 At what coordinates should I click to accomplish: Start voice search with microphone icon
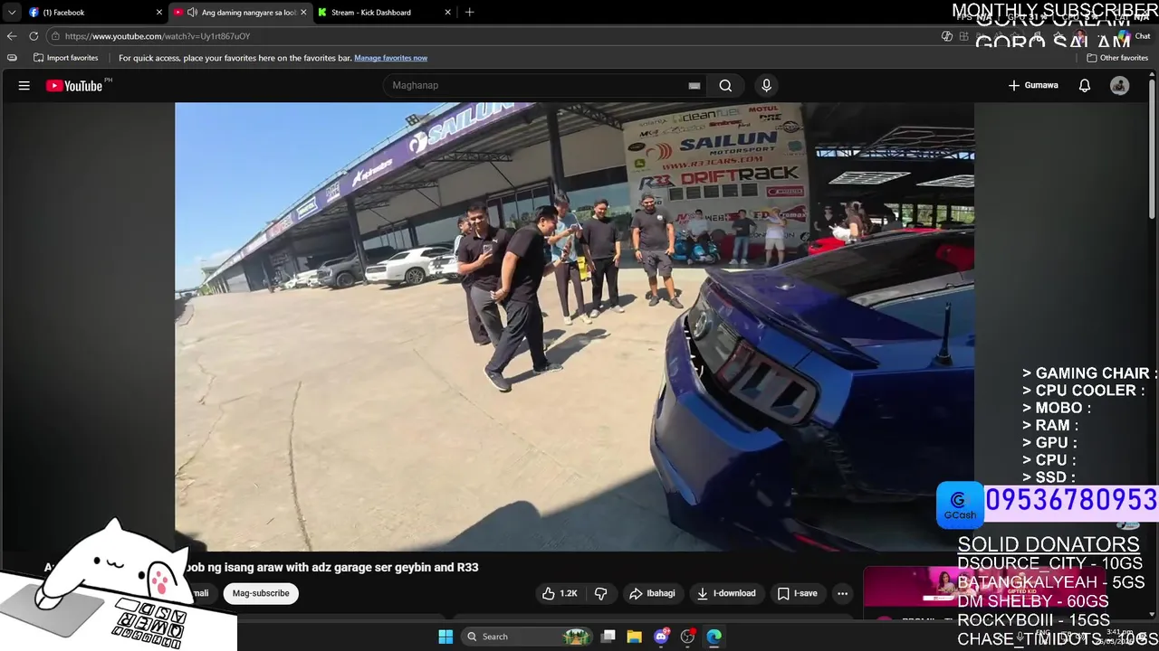766,85
